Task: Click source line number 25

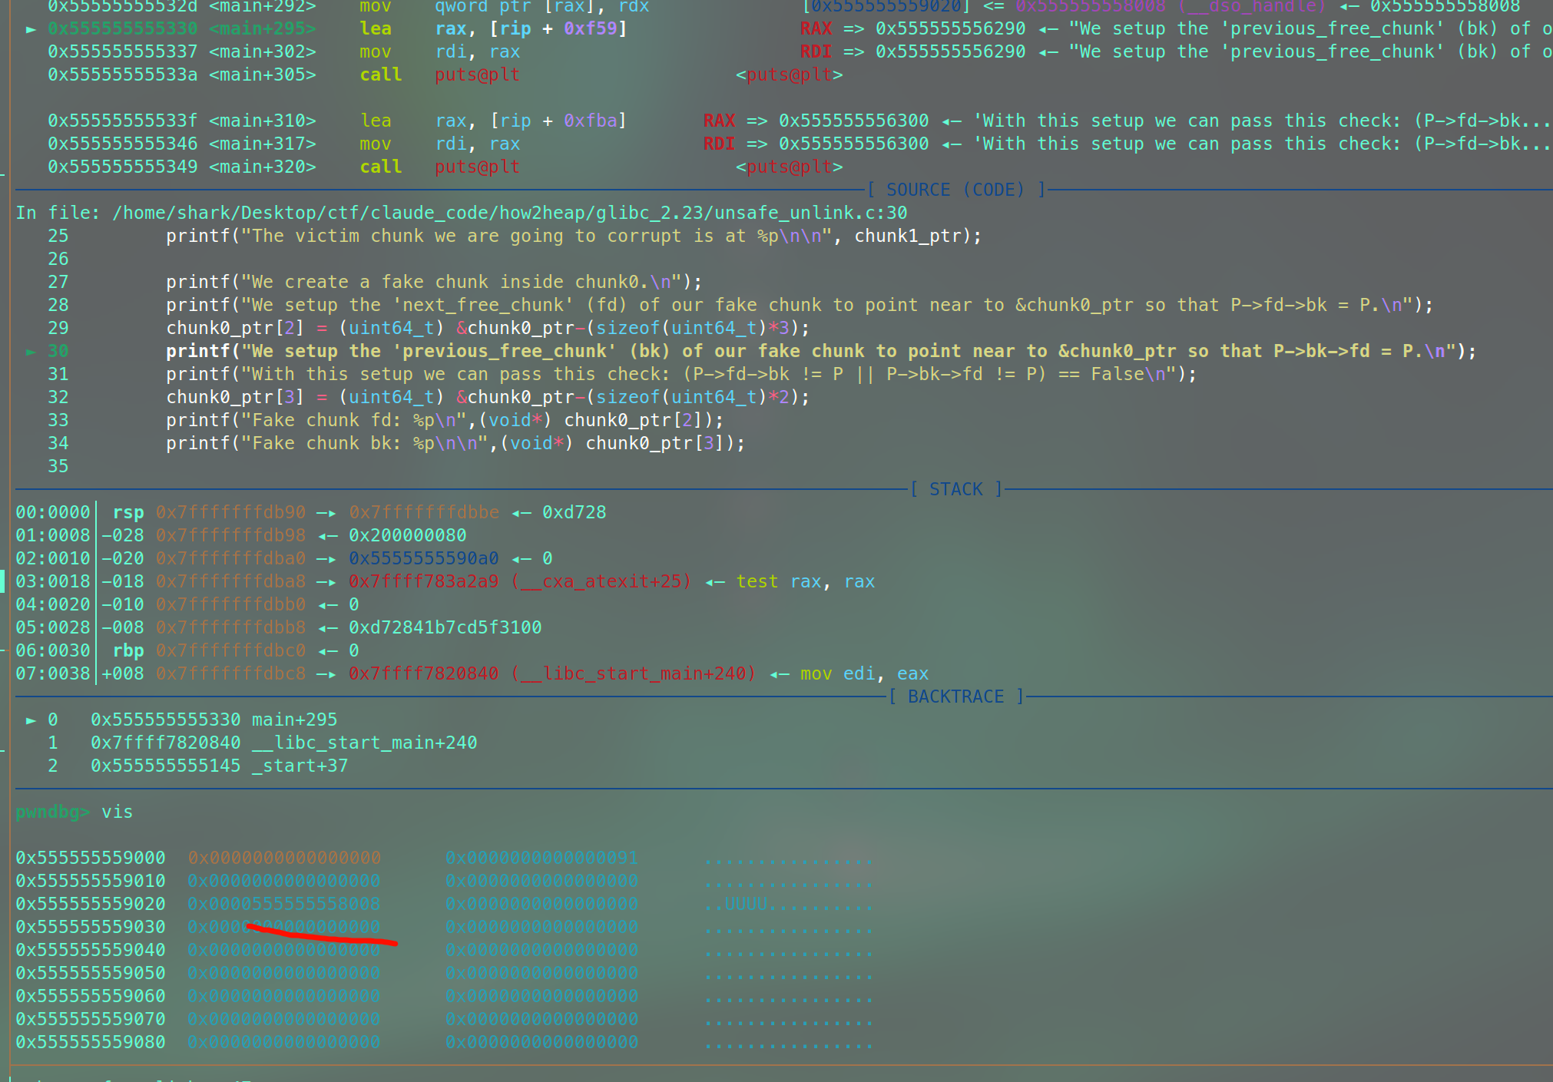Action: pos(58,236)
